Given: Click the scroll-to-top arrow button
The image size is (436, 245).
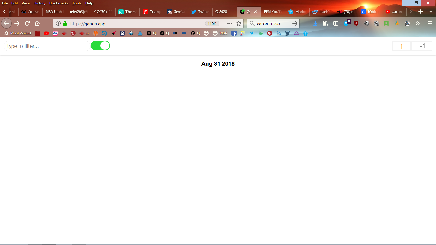Looking at the screenshot, I should 401,46.
